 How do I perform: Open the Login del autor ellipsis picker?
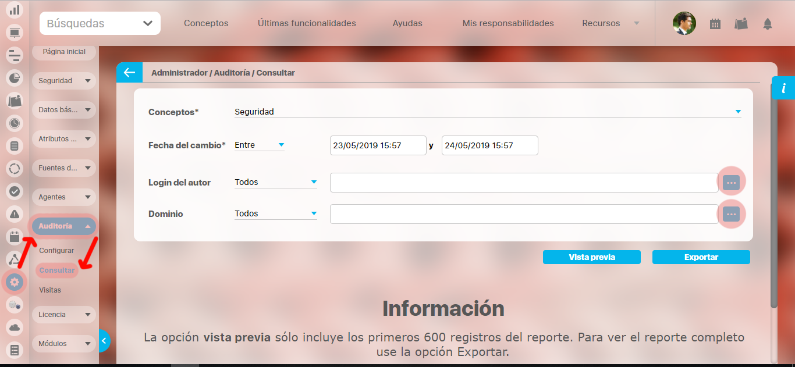coord(731,183)
